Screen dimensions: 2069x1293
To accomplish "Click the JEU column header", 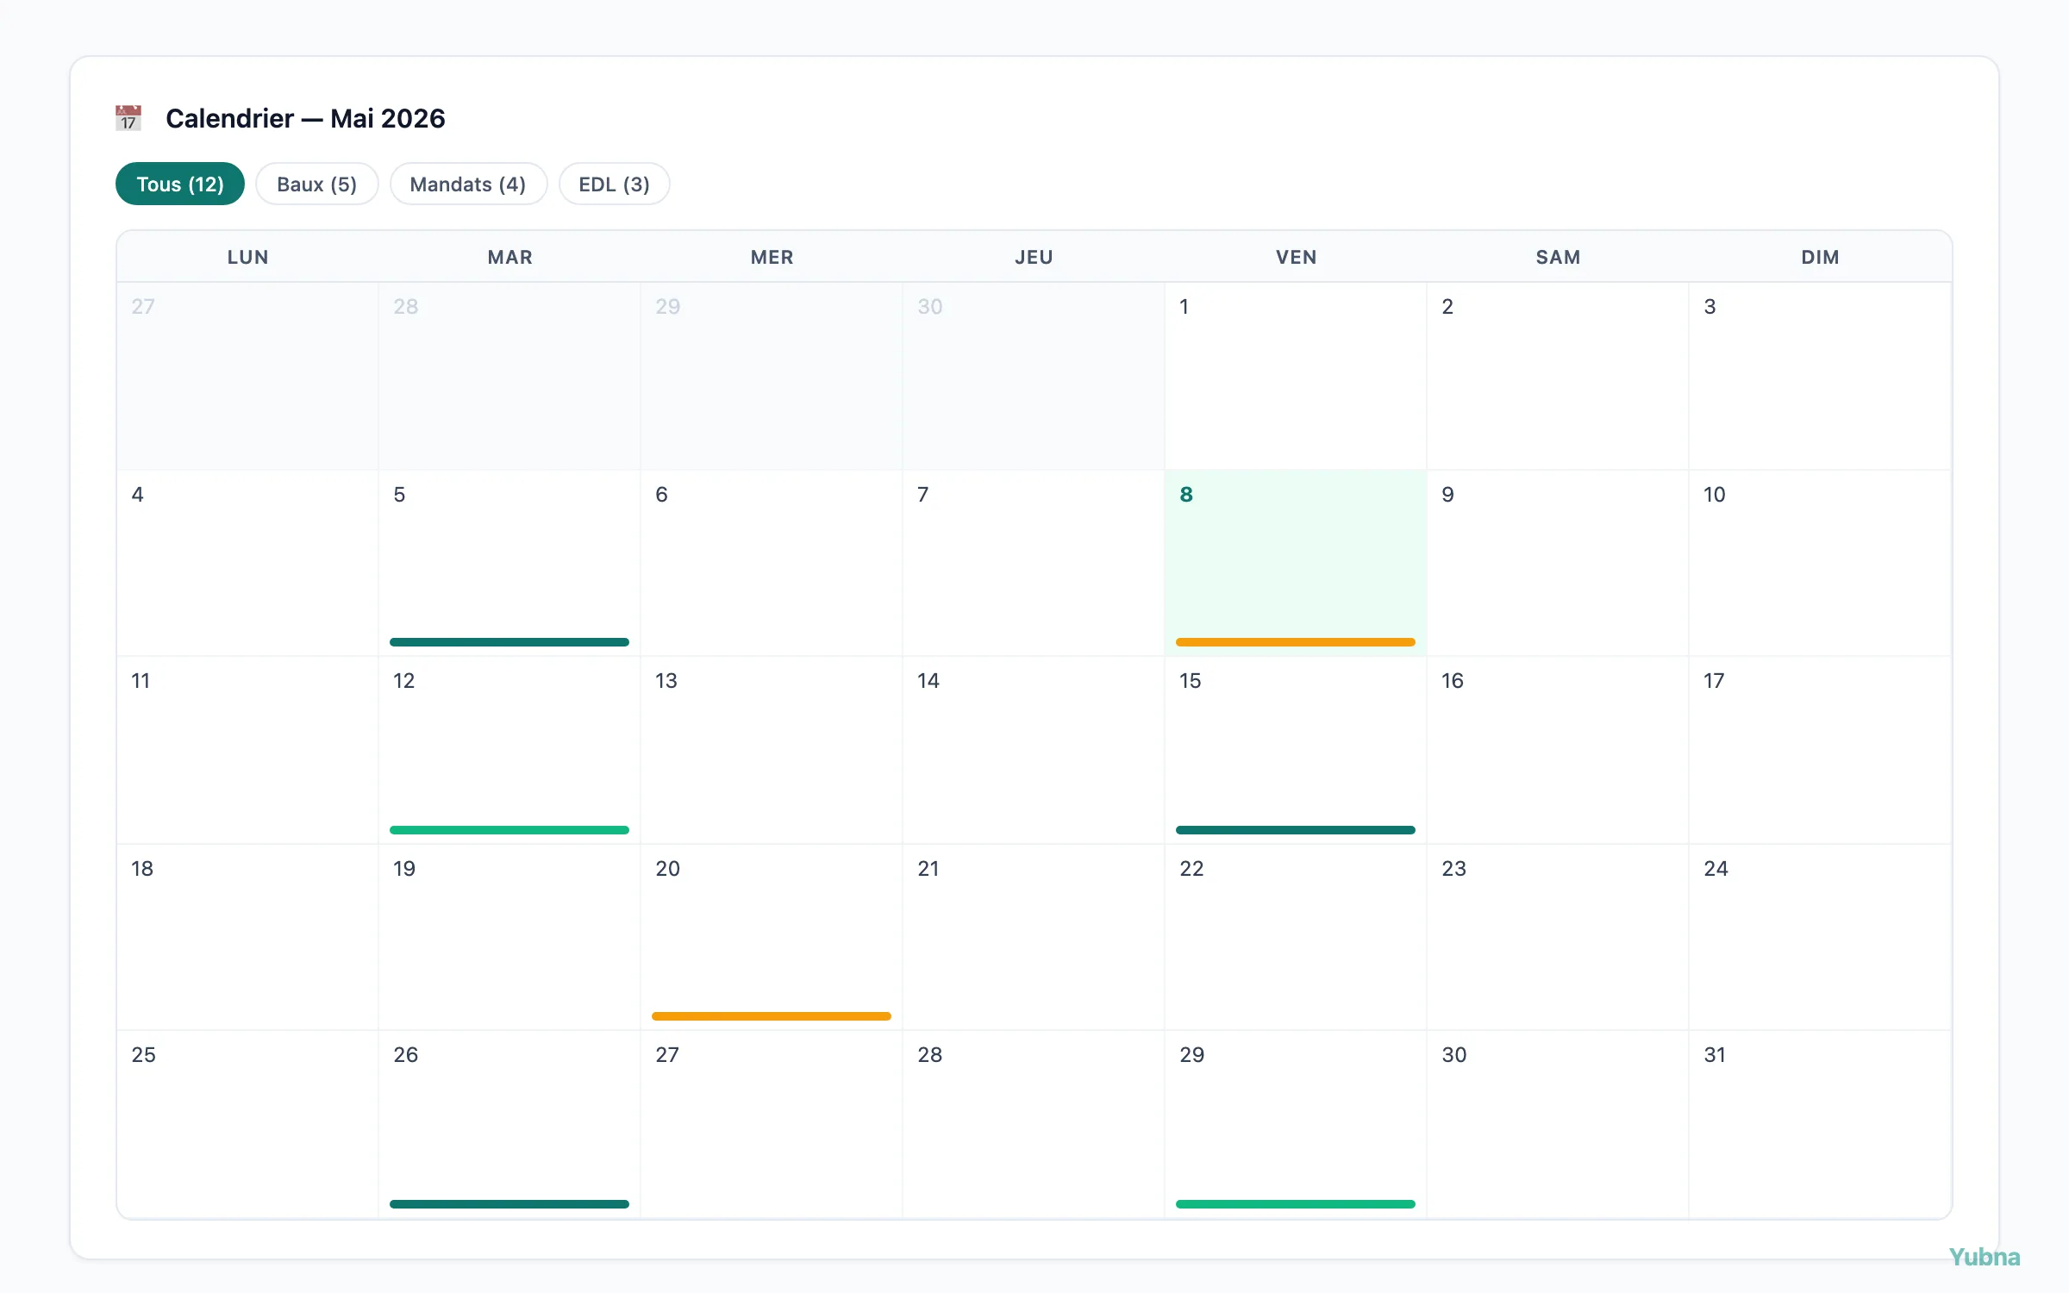I will [x=1034, y=257].
